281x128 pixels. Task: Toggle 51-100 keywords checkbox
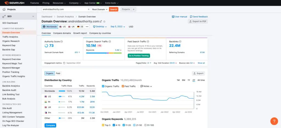(x=145, y=125)
